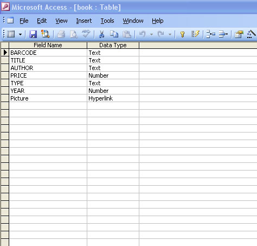Click Text data type for TITLE

113,60
